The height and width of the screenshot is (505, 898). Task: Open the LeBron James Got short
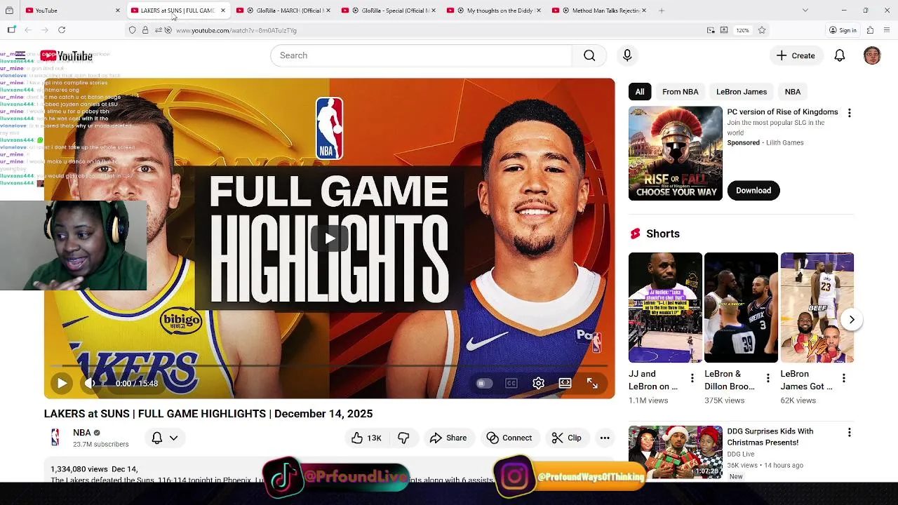pos(817,307)
